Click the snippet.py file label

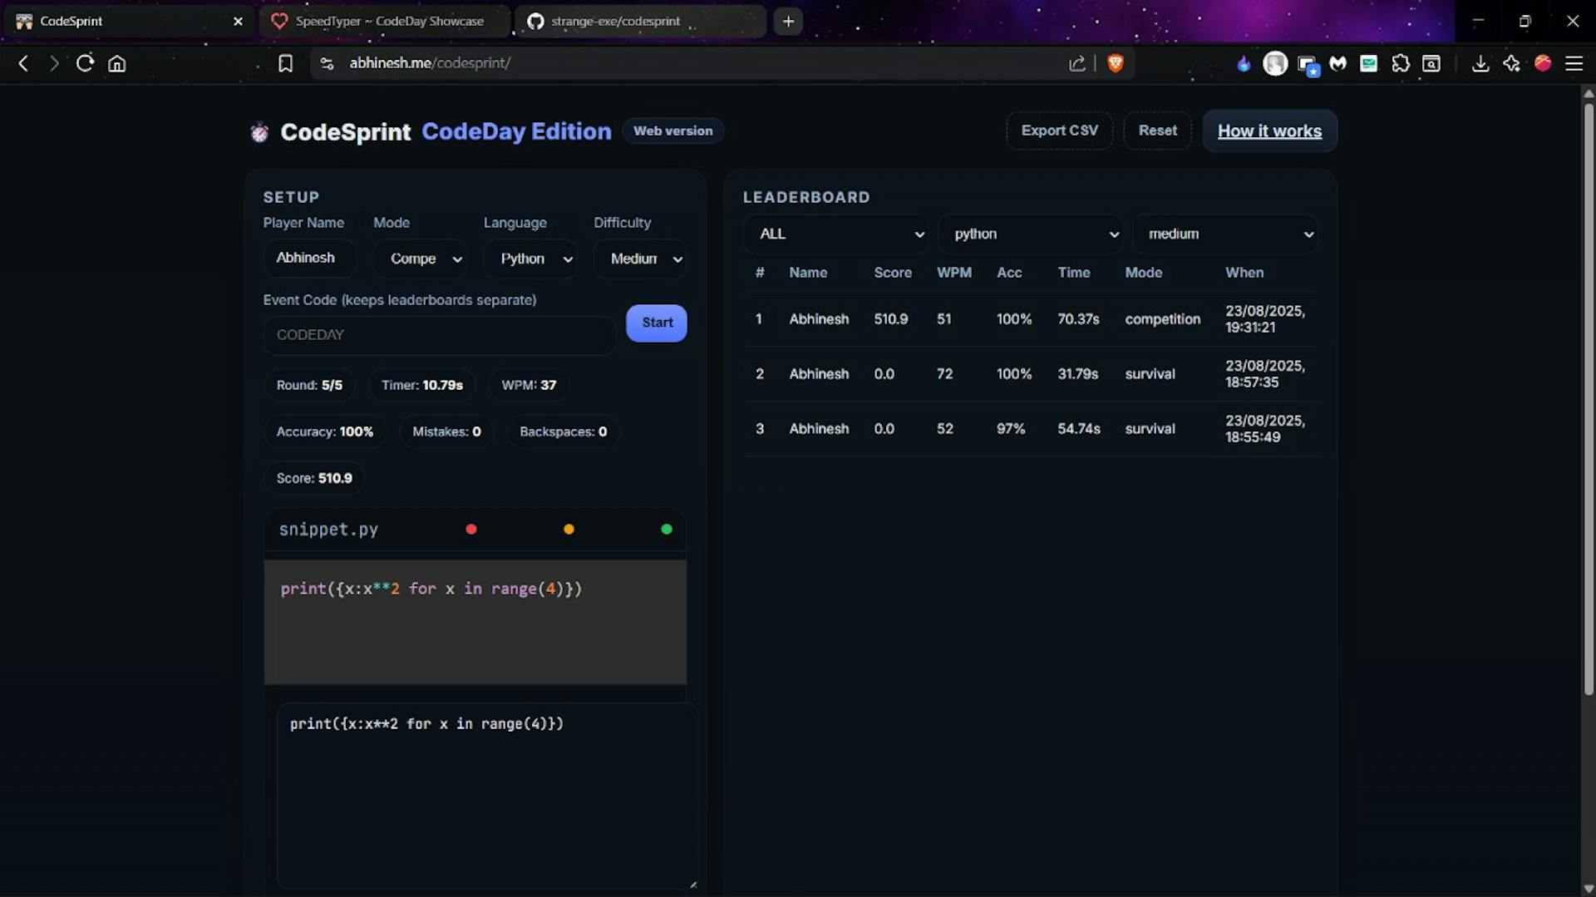[328, 530]
